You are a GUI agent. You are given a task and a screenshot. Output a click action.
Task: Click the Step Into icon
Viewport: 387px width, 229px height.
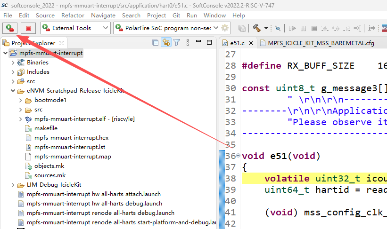(x=325, y=28)
